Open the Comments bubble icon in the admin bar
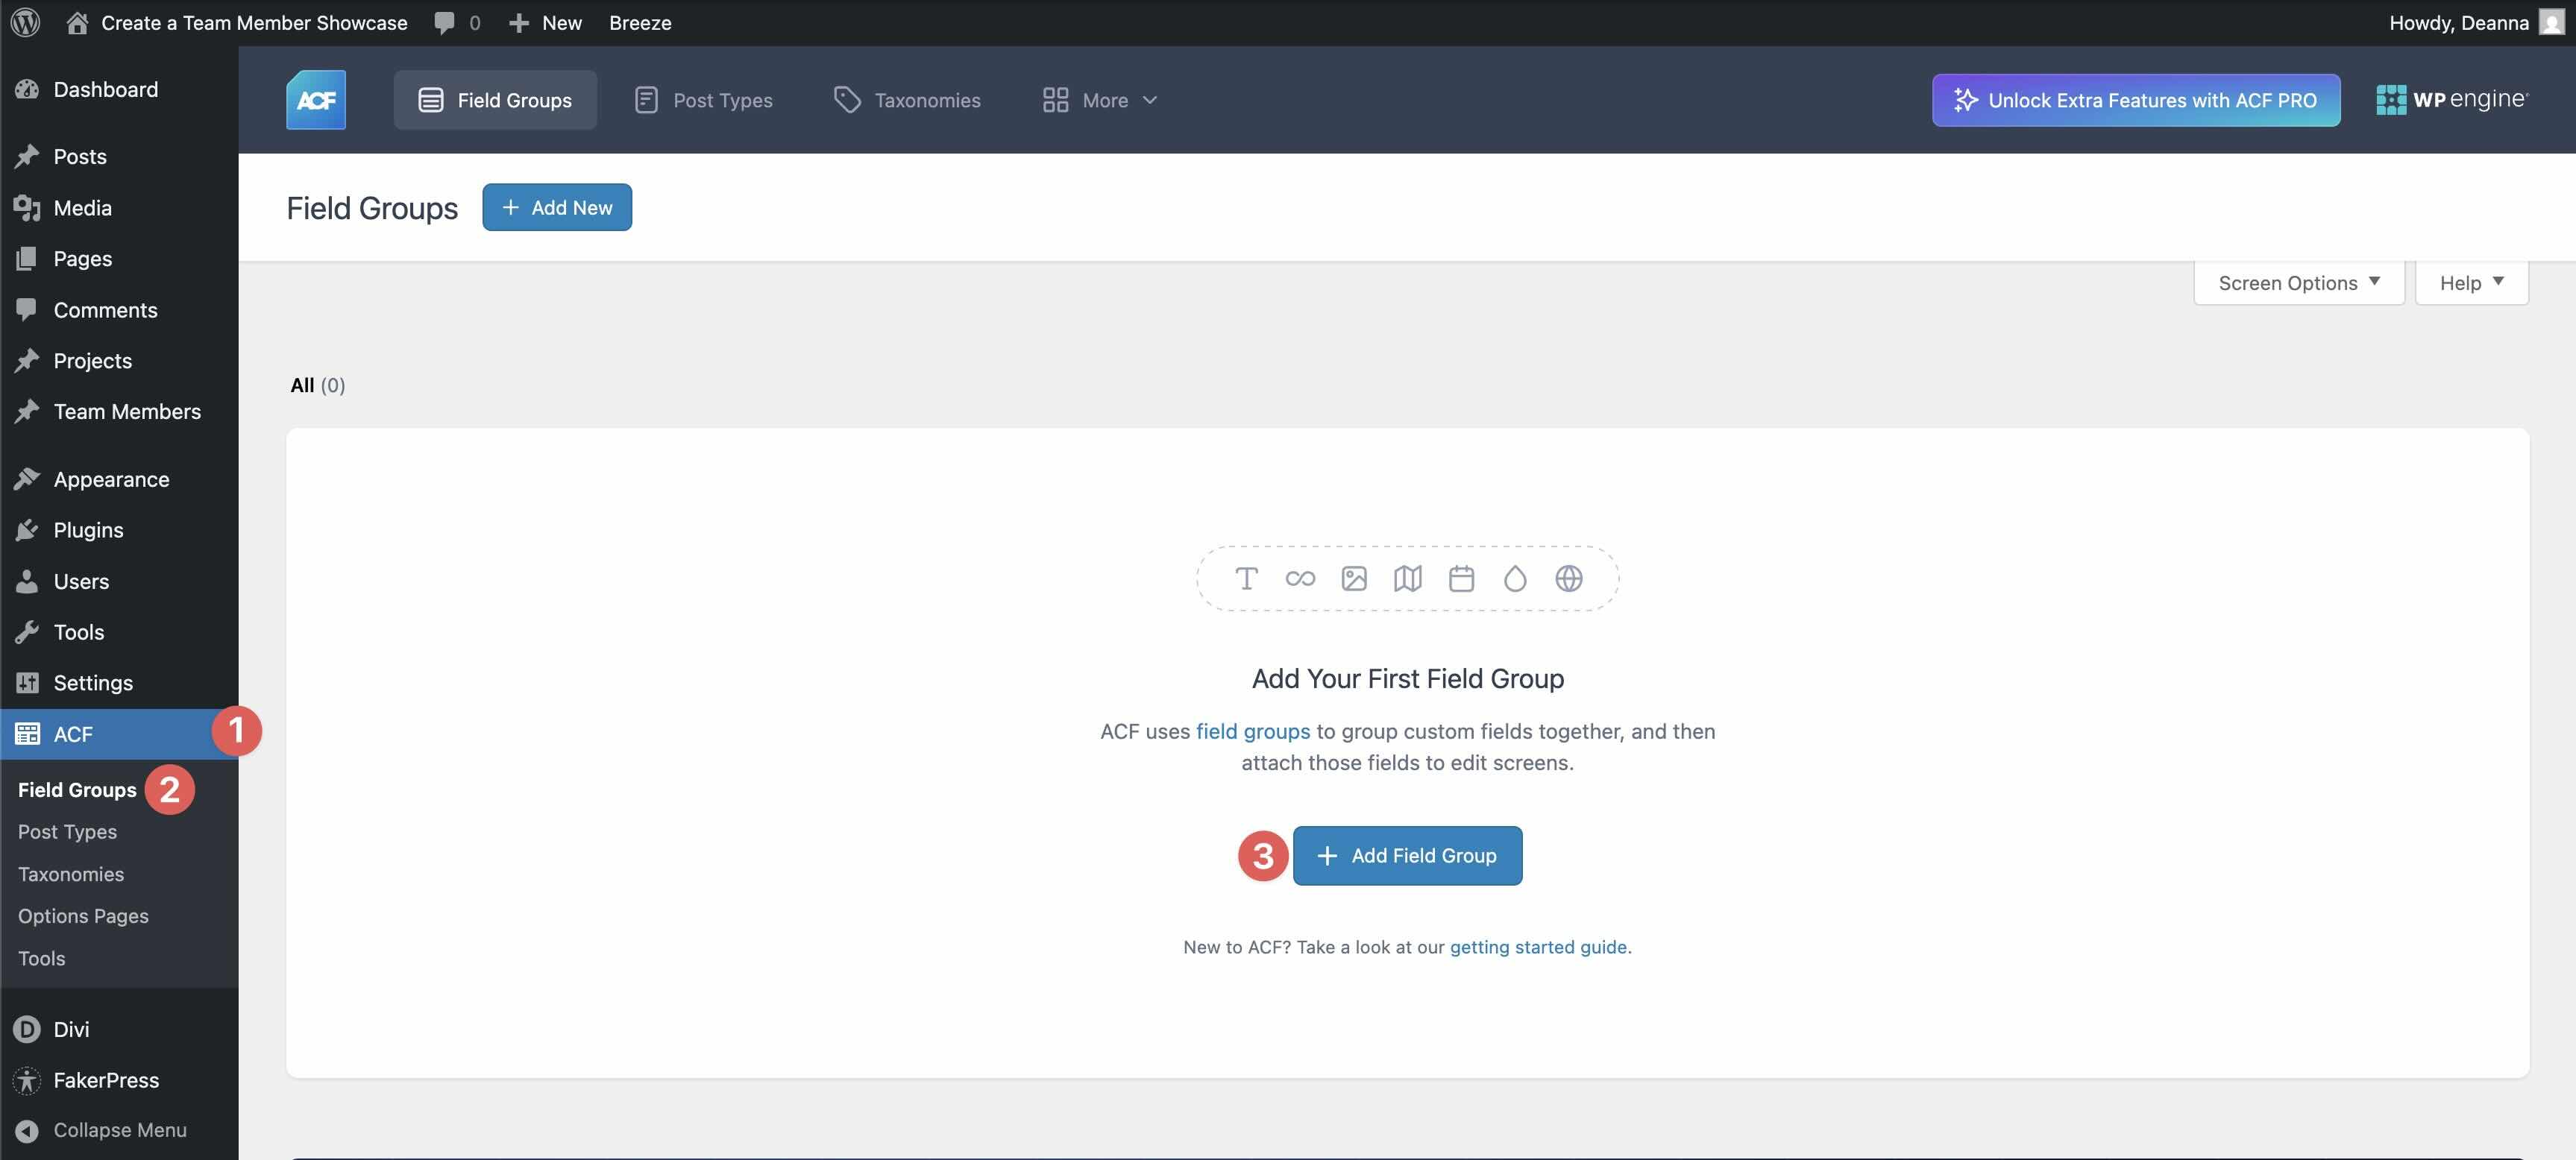Viewport: 2576px width, 1160px height. 443,22
